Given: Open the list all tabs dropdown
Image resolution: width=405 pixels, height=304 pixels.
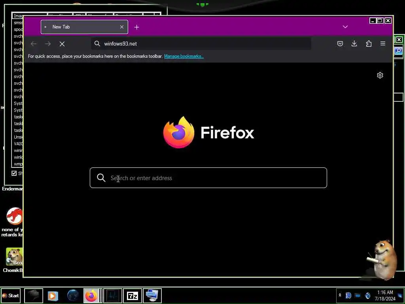Looking at the screenshot, I should pyautogui.click(x=345, y=27).
